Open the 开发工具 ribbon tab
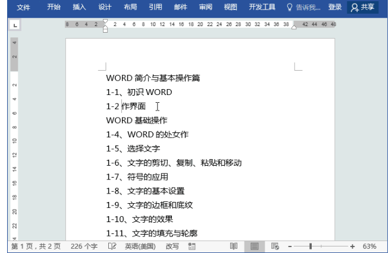The image size is (392, 253). tap(262, 7)
